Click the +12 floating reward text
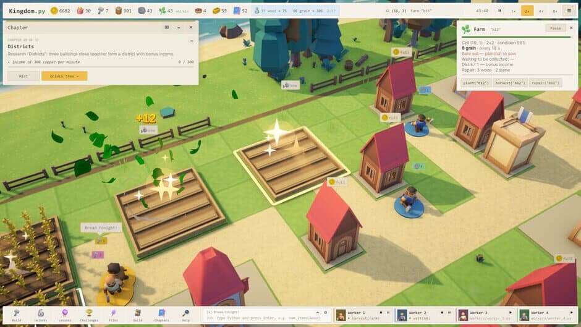 point(146,118)
